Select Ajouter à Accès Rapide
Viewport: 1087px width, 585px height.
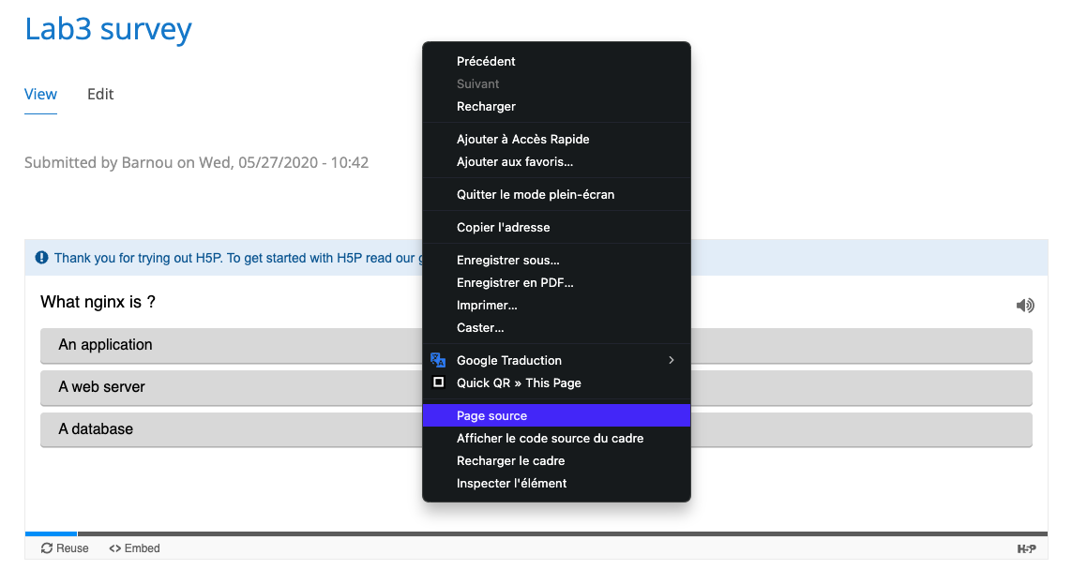click(x=556, y=139)
